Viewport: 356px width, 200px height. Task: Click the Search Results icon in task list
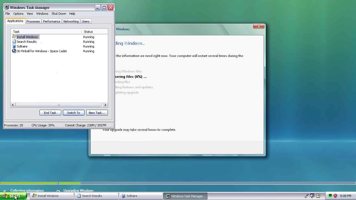14,42
